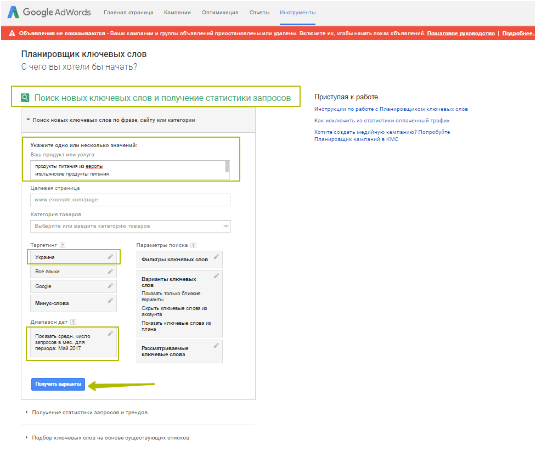Click the Украина targeting setting

tap(74, 257)
